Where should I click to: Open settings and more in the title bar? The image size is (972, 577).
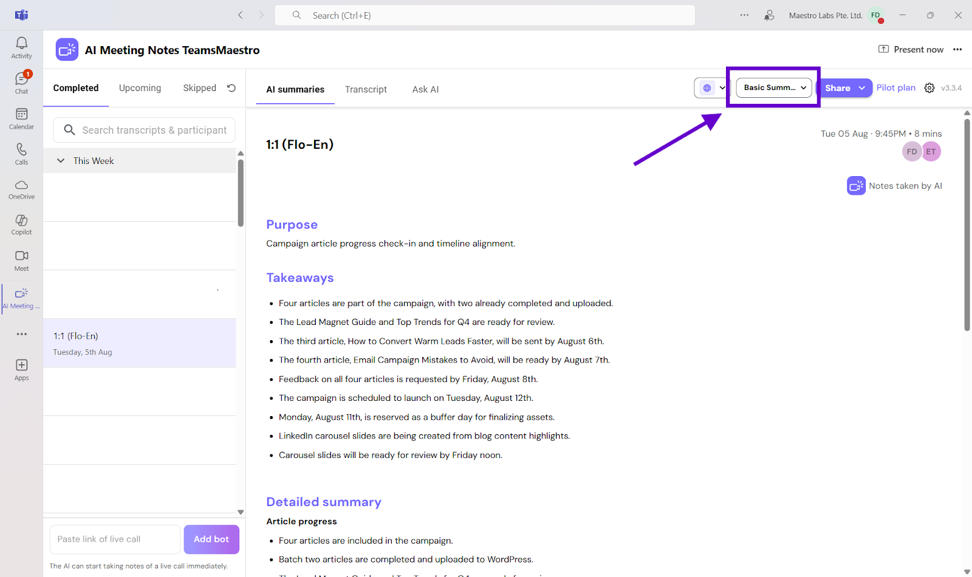(744, 15)
